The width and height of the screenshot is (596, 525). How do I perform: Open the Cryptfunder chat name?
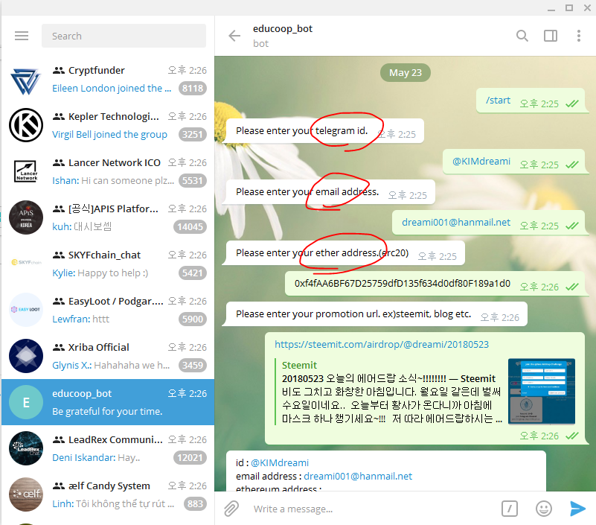pyautogui.click(x=96, y=71)
